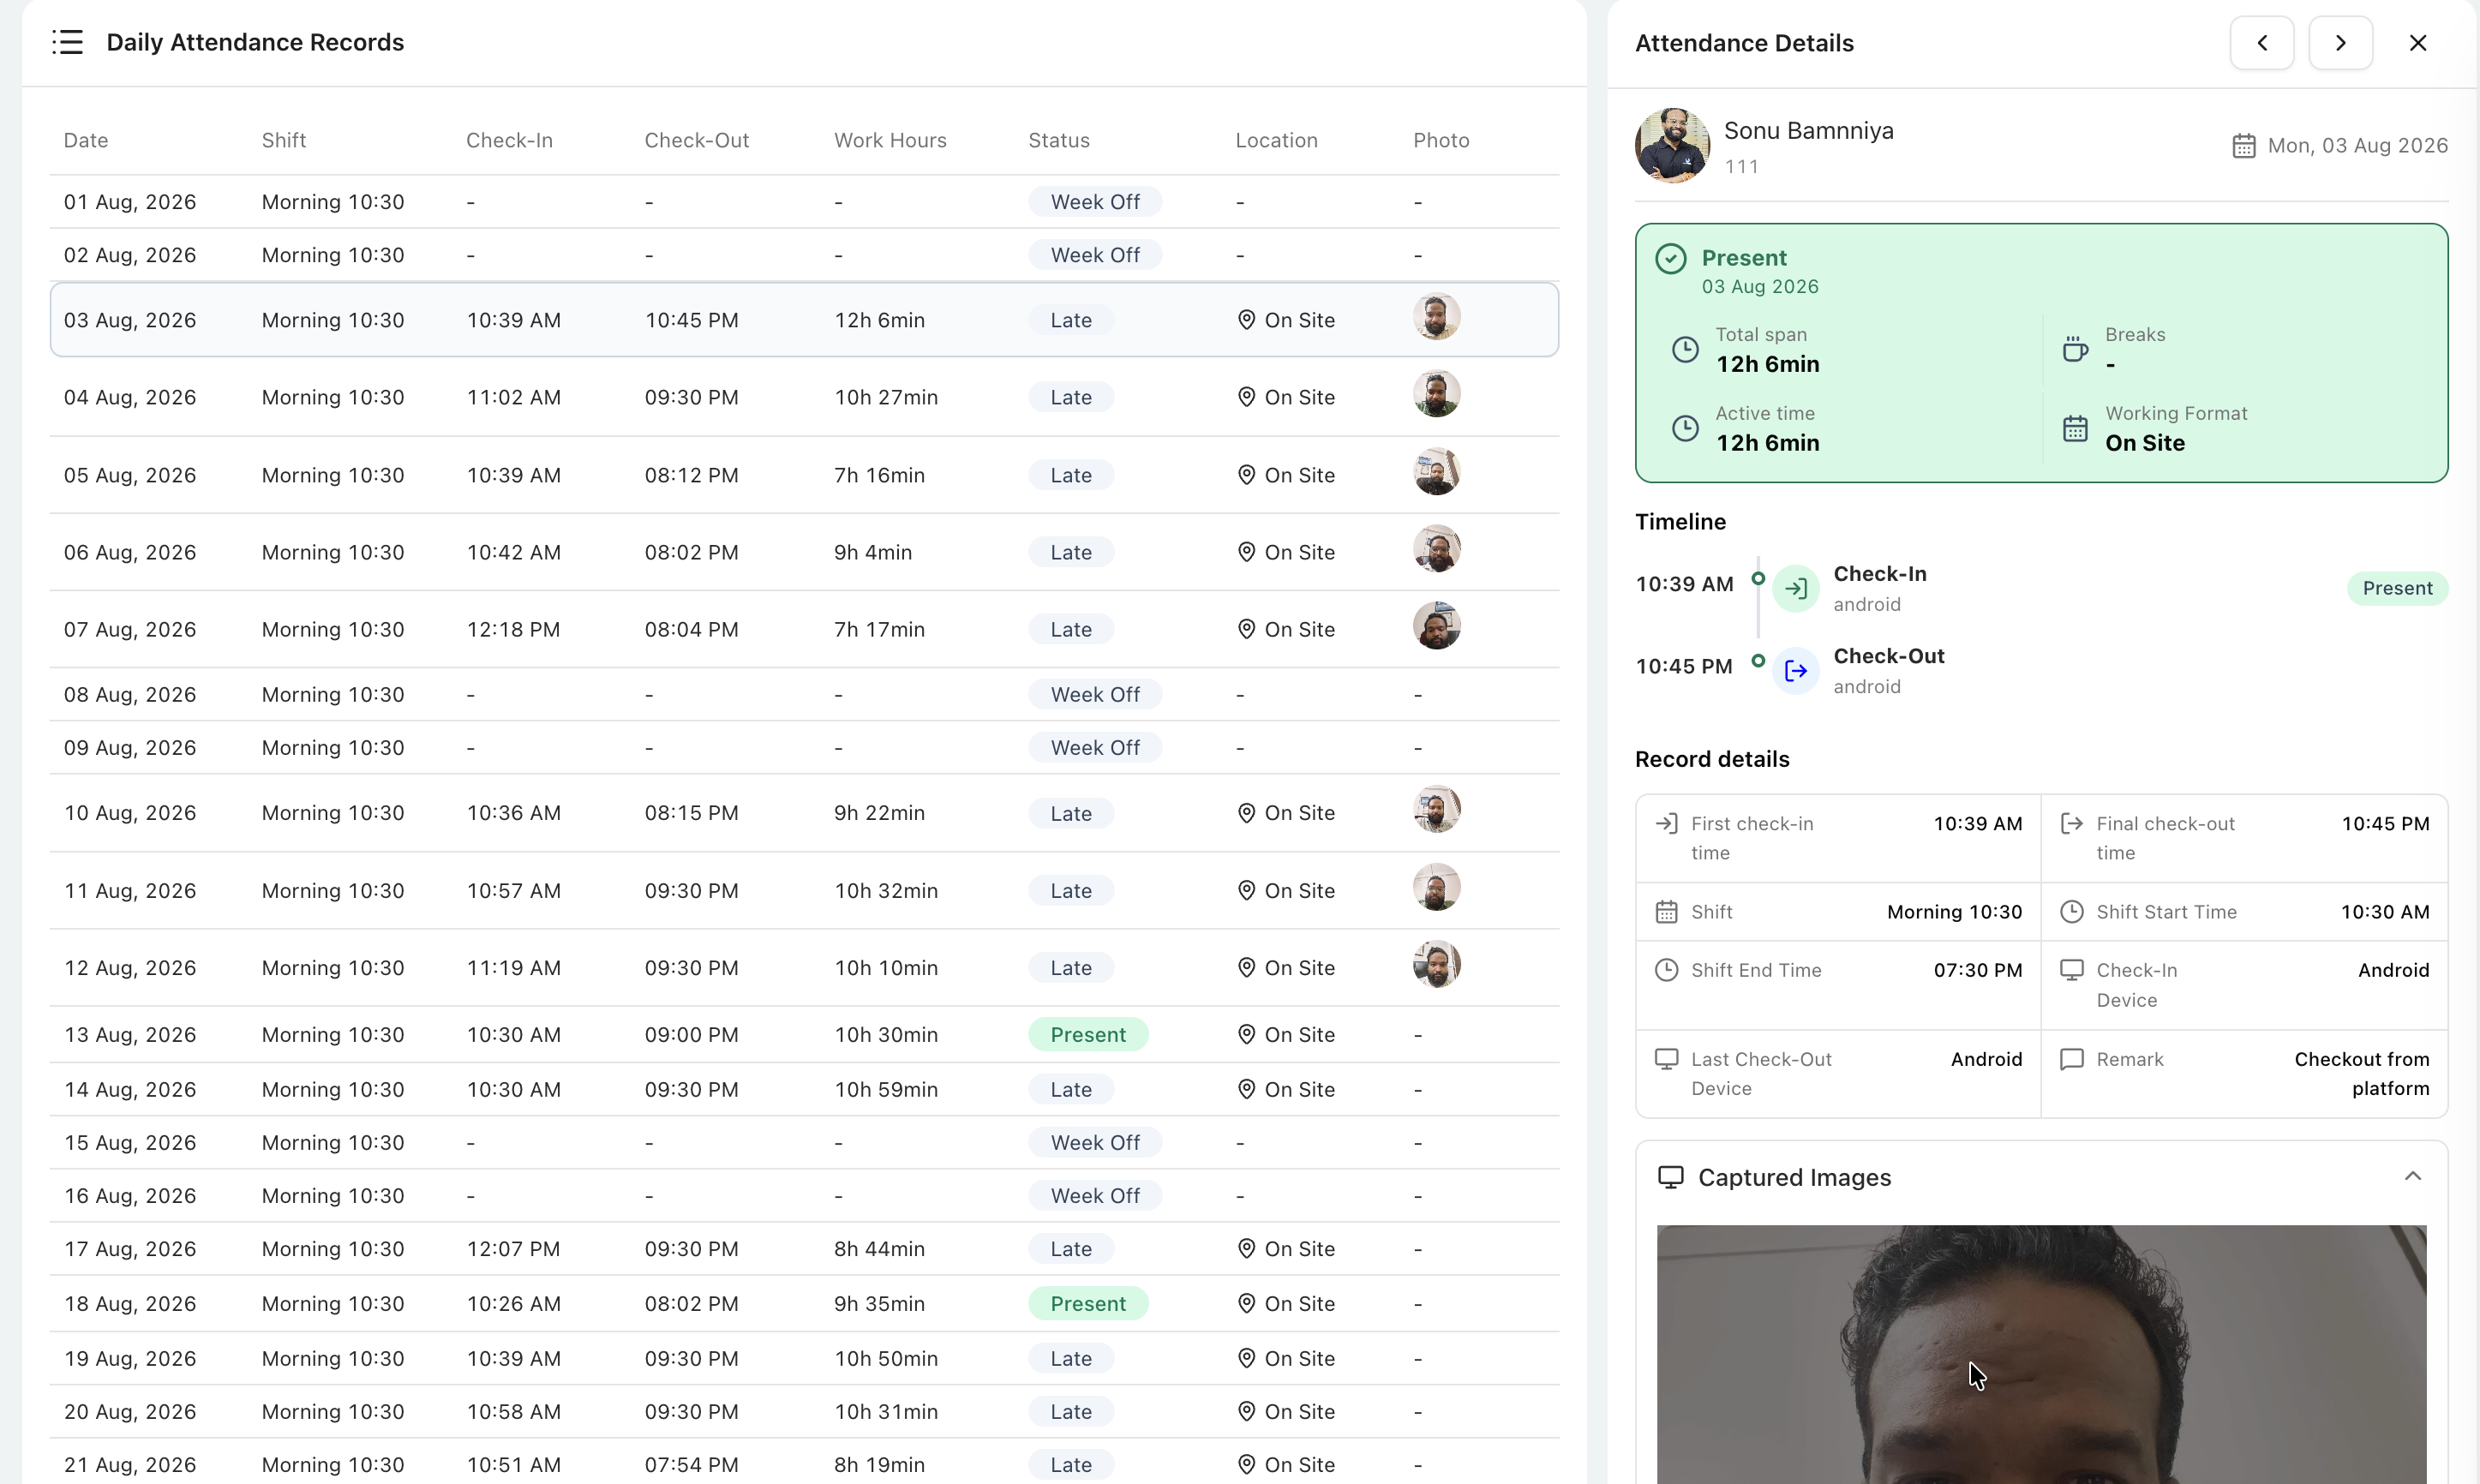
Task: Click the list icon beside Daily Attendance Records
Action: pos(68,42)
